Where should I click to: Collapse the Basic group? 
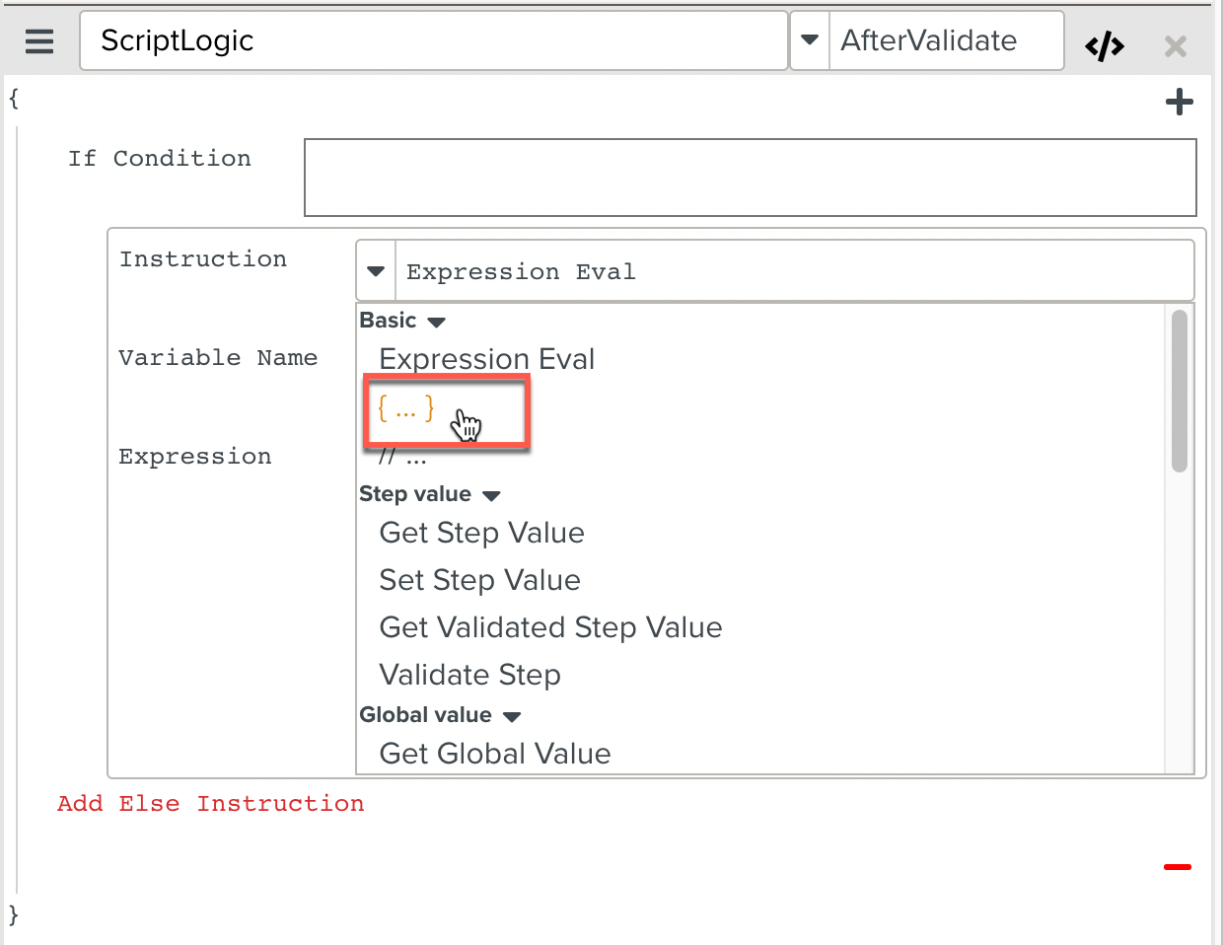coord(436,322)
